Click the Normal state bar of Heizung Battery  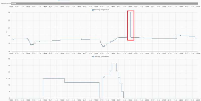tap(104, 3)
